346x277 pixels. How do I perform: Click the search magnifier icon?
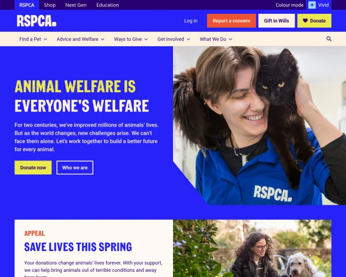(x=329, y=39)
